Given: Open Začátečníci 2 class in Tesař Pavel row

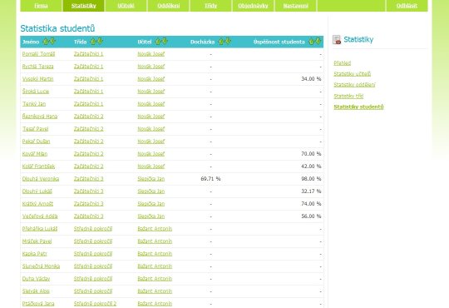Looking at the screenshot, I should point(88,129).
